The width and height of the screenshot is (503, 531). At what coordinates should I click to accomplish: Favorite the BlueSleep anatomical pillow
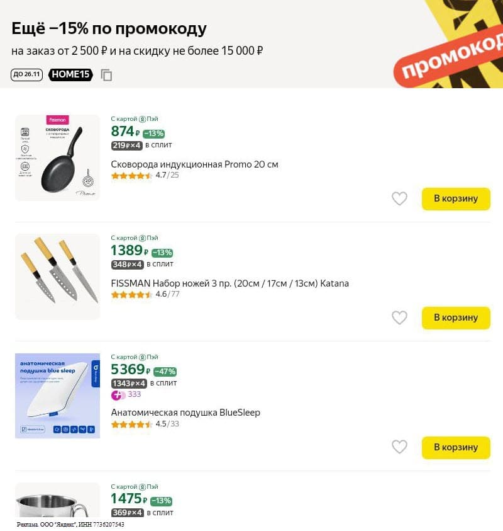point(400,447)
